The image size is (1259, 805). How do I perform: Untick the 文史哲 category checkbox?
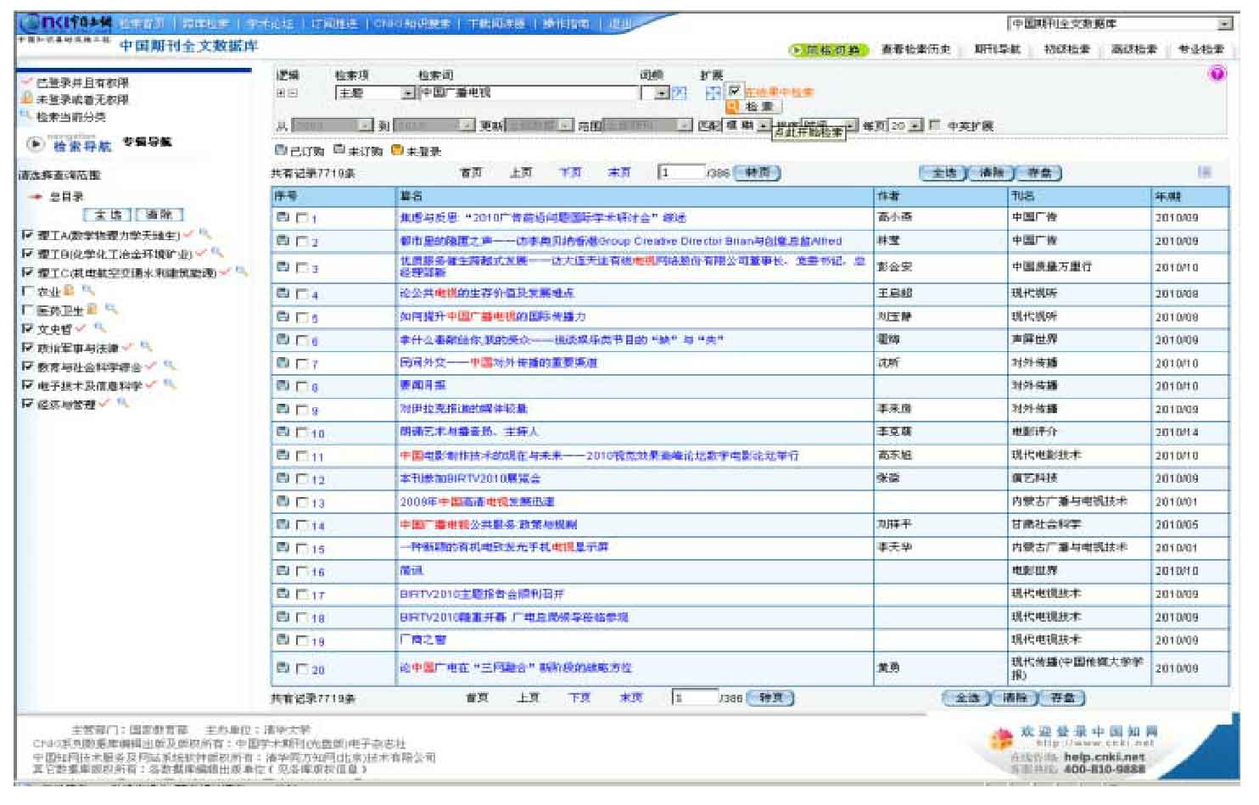(x=28, y=328)
